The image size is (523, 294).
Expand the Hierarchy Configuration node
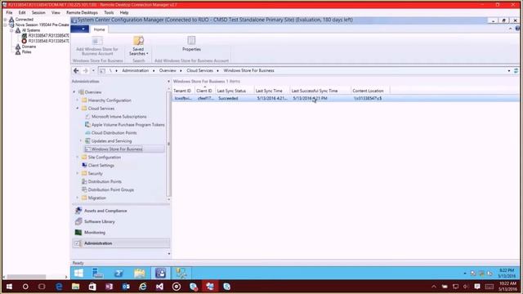[x=78, y=100]
